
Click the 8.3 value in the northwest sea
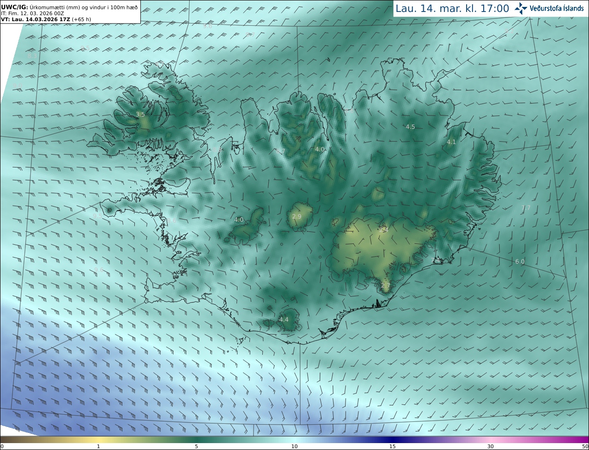[x=32, y=56]
